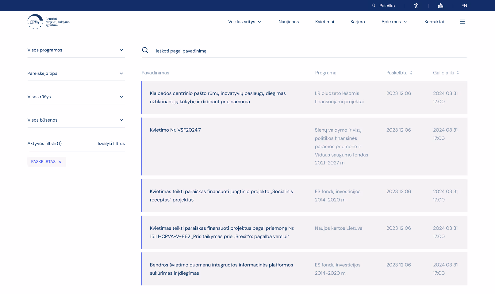Sort by Galioja iki column arrows
This screenshot has width=495, height=294.
click(x=458, y=73)
